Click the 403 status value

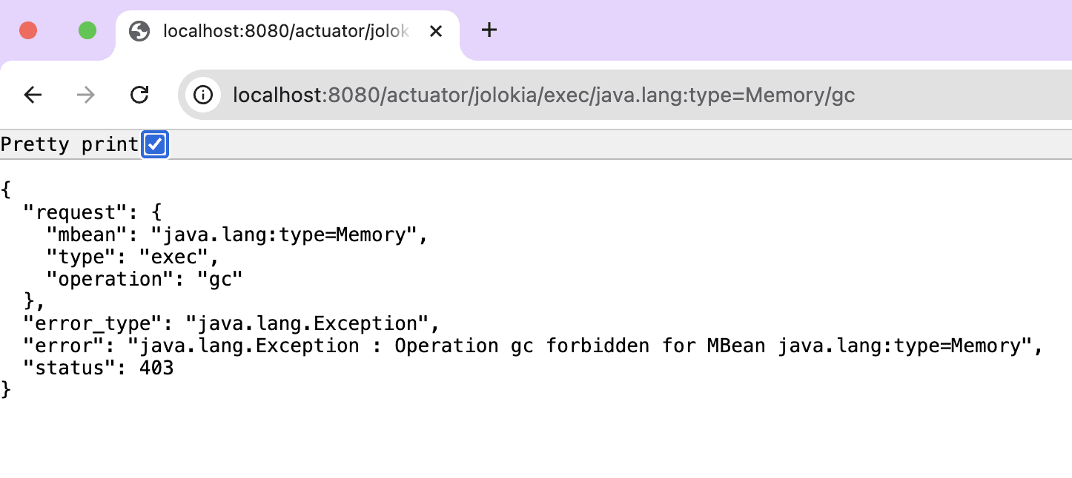coord(156,368)
